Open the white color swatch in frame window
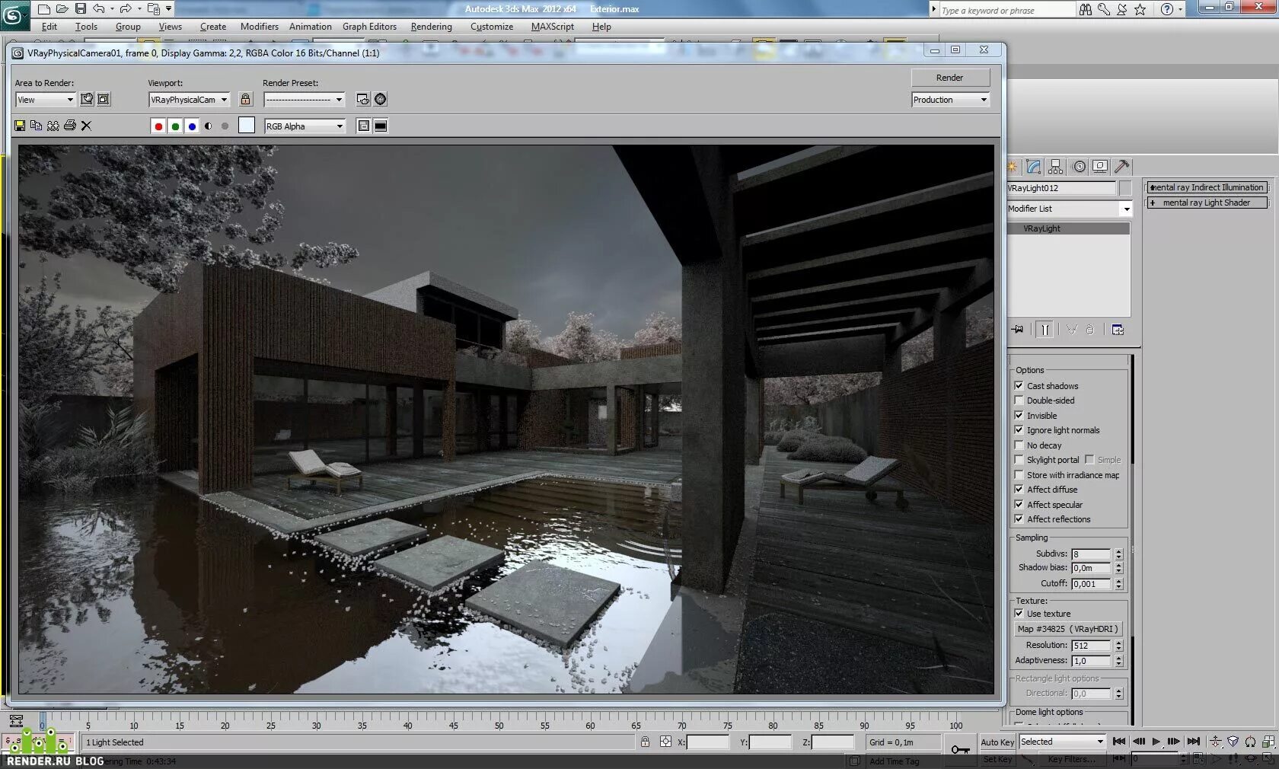 click(x=247, y=126)
